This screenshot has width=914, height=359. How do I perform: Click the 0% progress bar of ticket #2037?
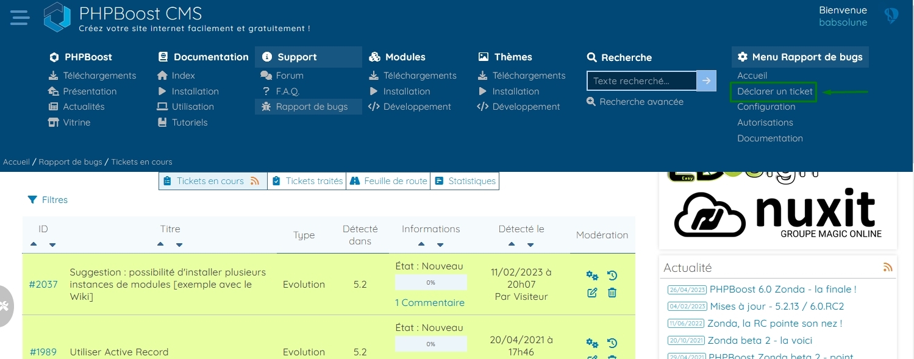point(431,283)
